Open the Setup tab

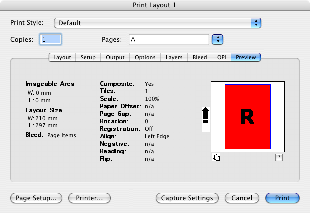88,57
